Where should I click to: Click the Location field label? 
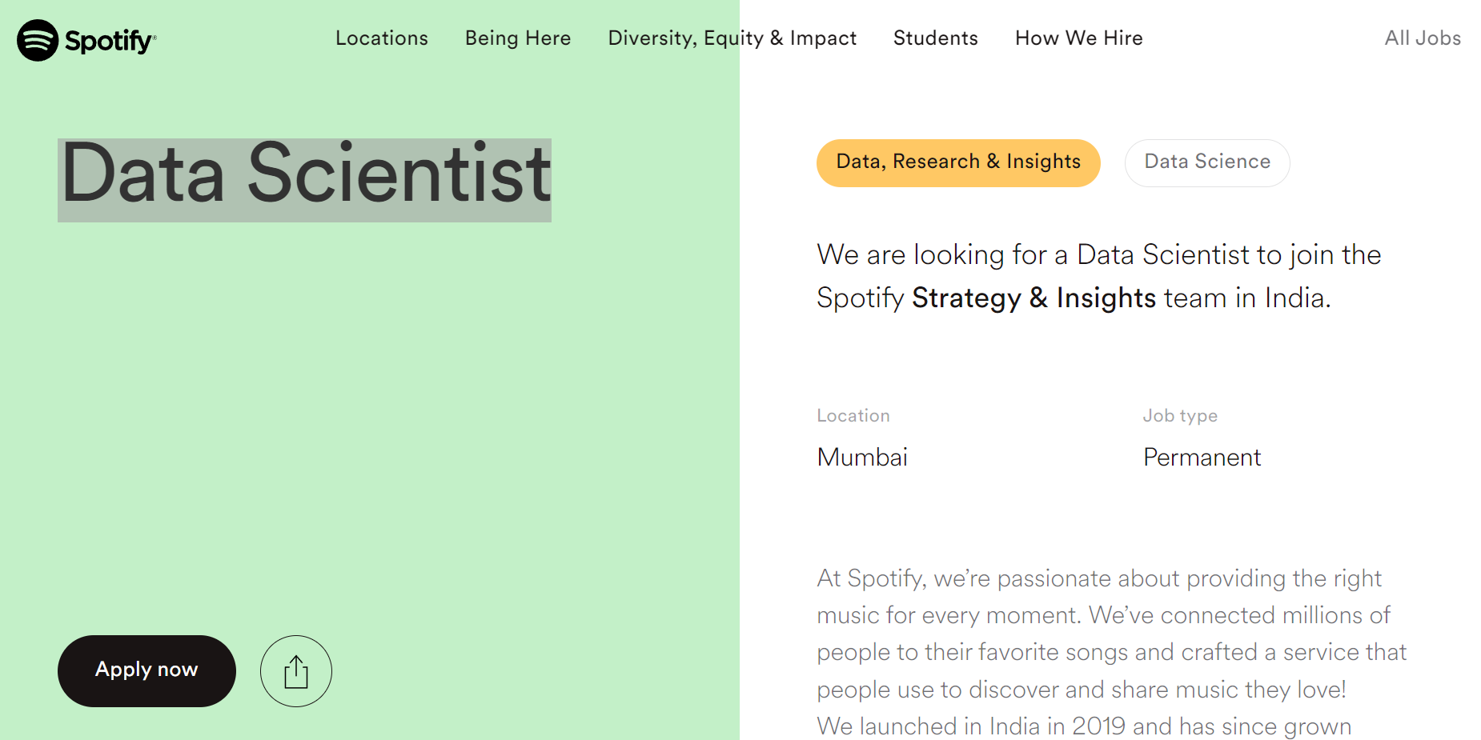(853, 416)
